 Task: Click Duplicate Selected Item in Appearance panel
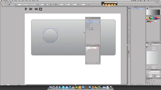97,44
